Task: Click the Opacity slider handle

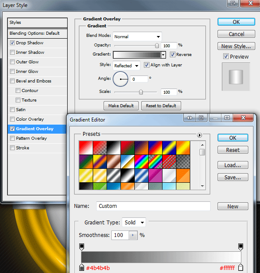Action: 157,46
